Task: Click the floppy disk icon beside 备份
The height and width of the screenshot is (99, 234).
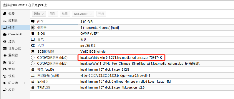Action: pos(5,62)
